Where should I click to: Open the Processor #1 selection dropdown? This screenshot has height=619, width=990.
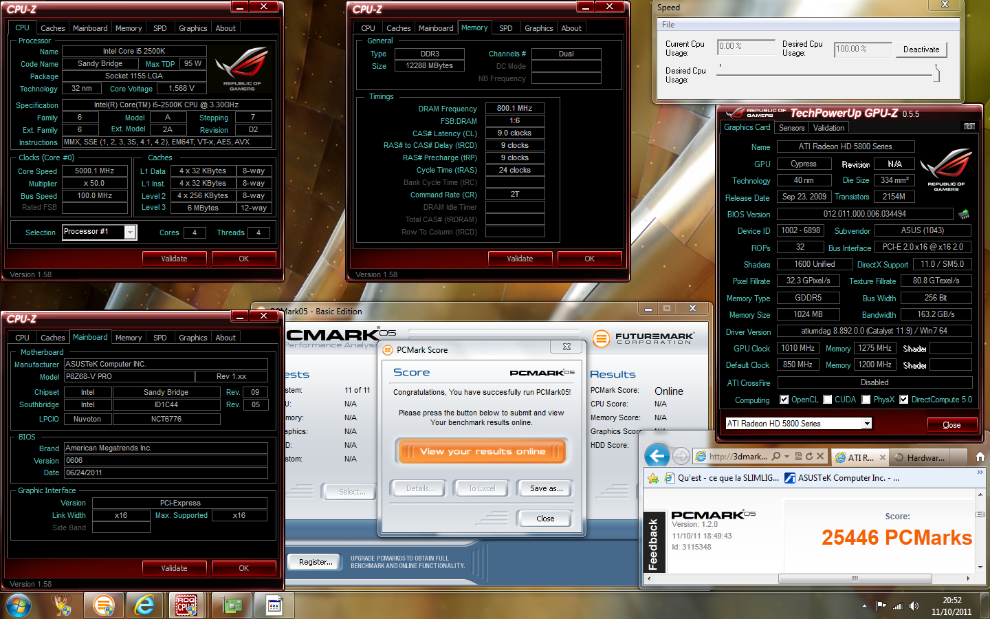[x=130, y=232]
